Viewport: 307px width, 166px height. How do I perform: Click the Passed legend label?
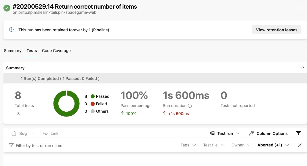[103, 96]
